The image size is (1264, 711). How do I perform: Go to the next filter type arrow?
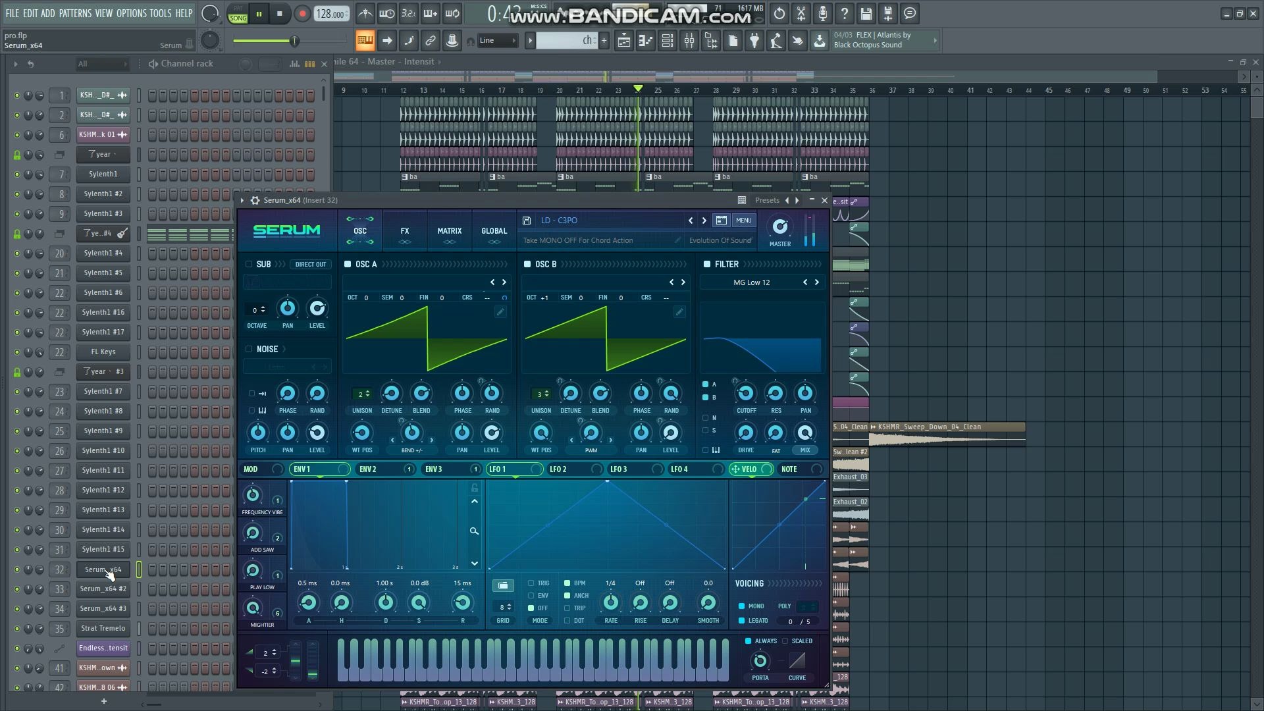817,282
